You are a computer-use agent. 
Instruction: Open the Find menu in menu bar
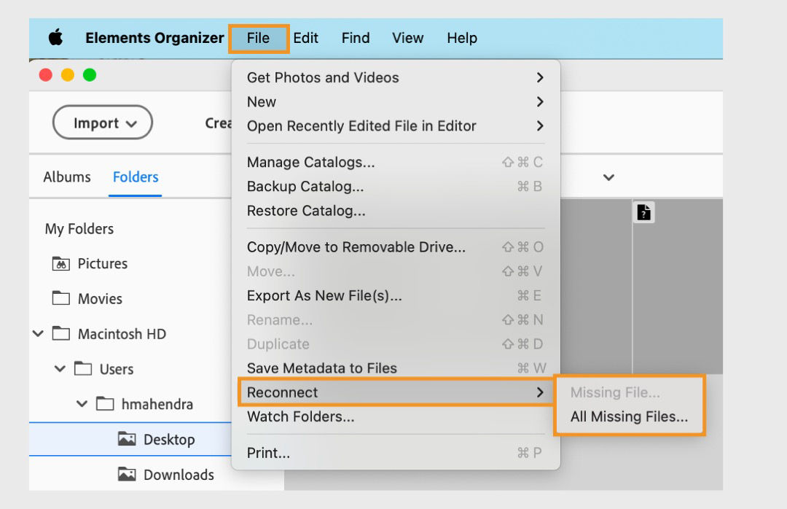356,38
